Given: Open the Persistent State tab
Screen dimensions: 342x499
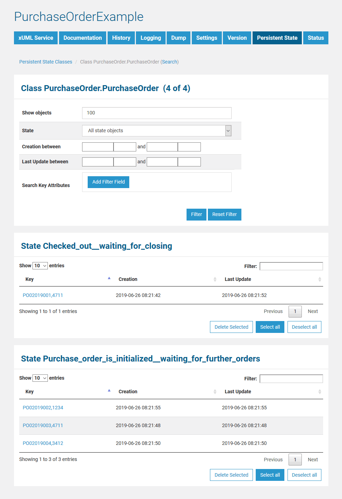Looking at the screenshot, I should click(277, 38).
